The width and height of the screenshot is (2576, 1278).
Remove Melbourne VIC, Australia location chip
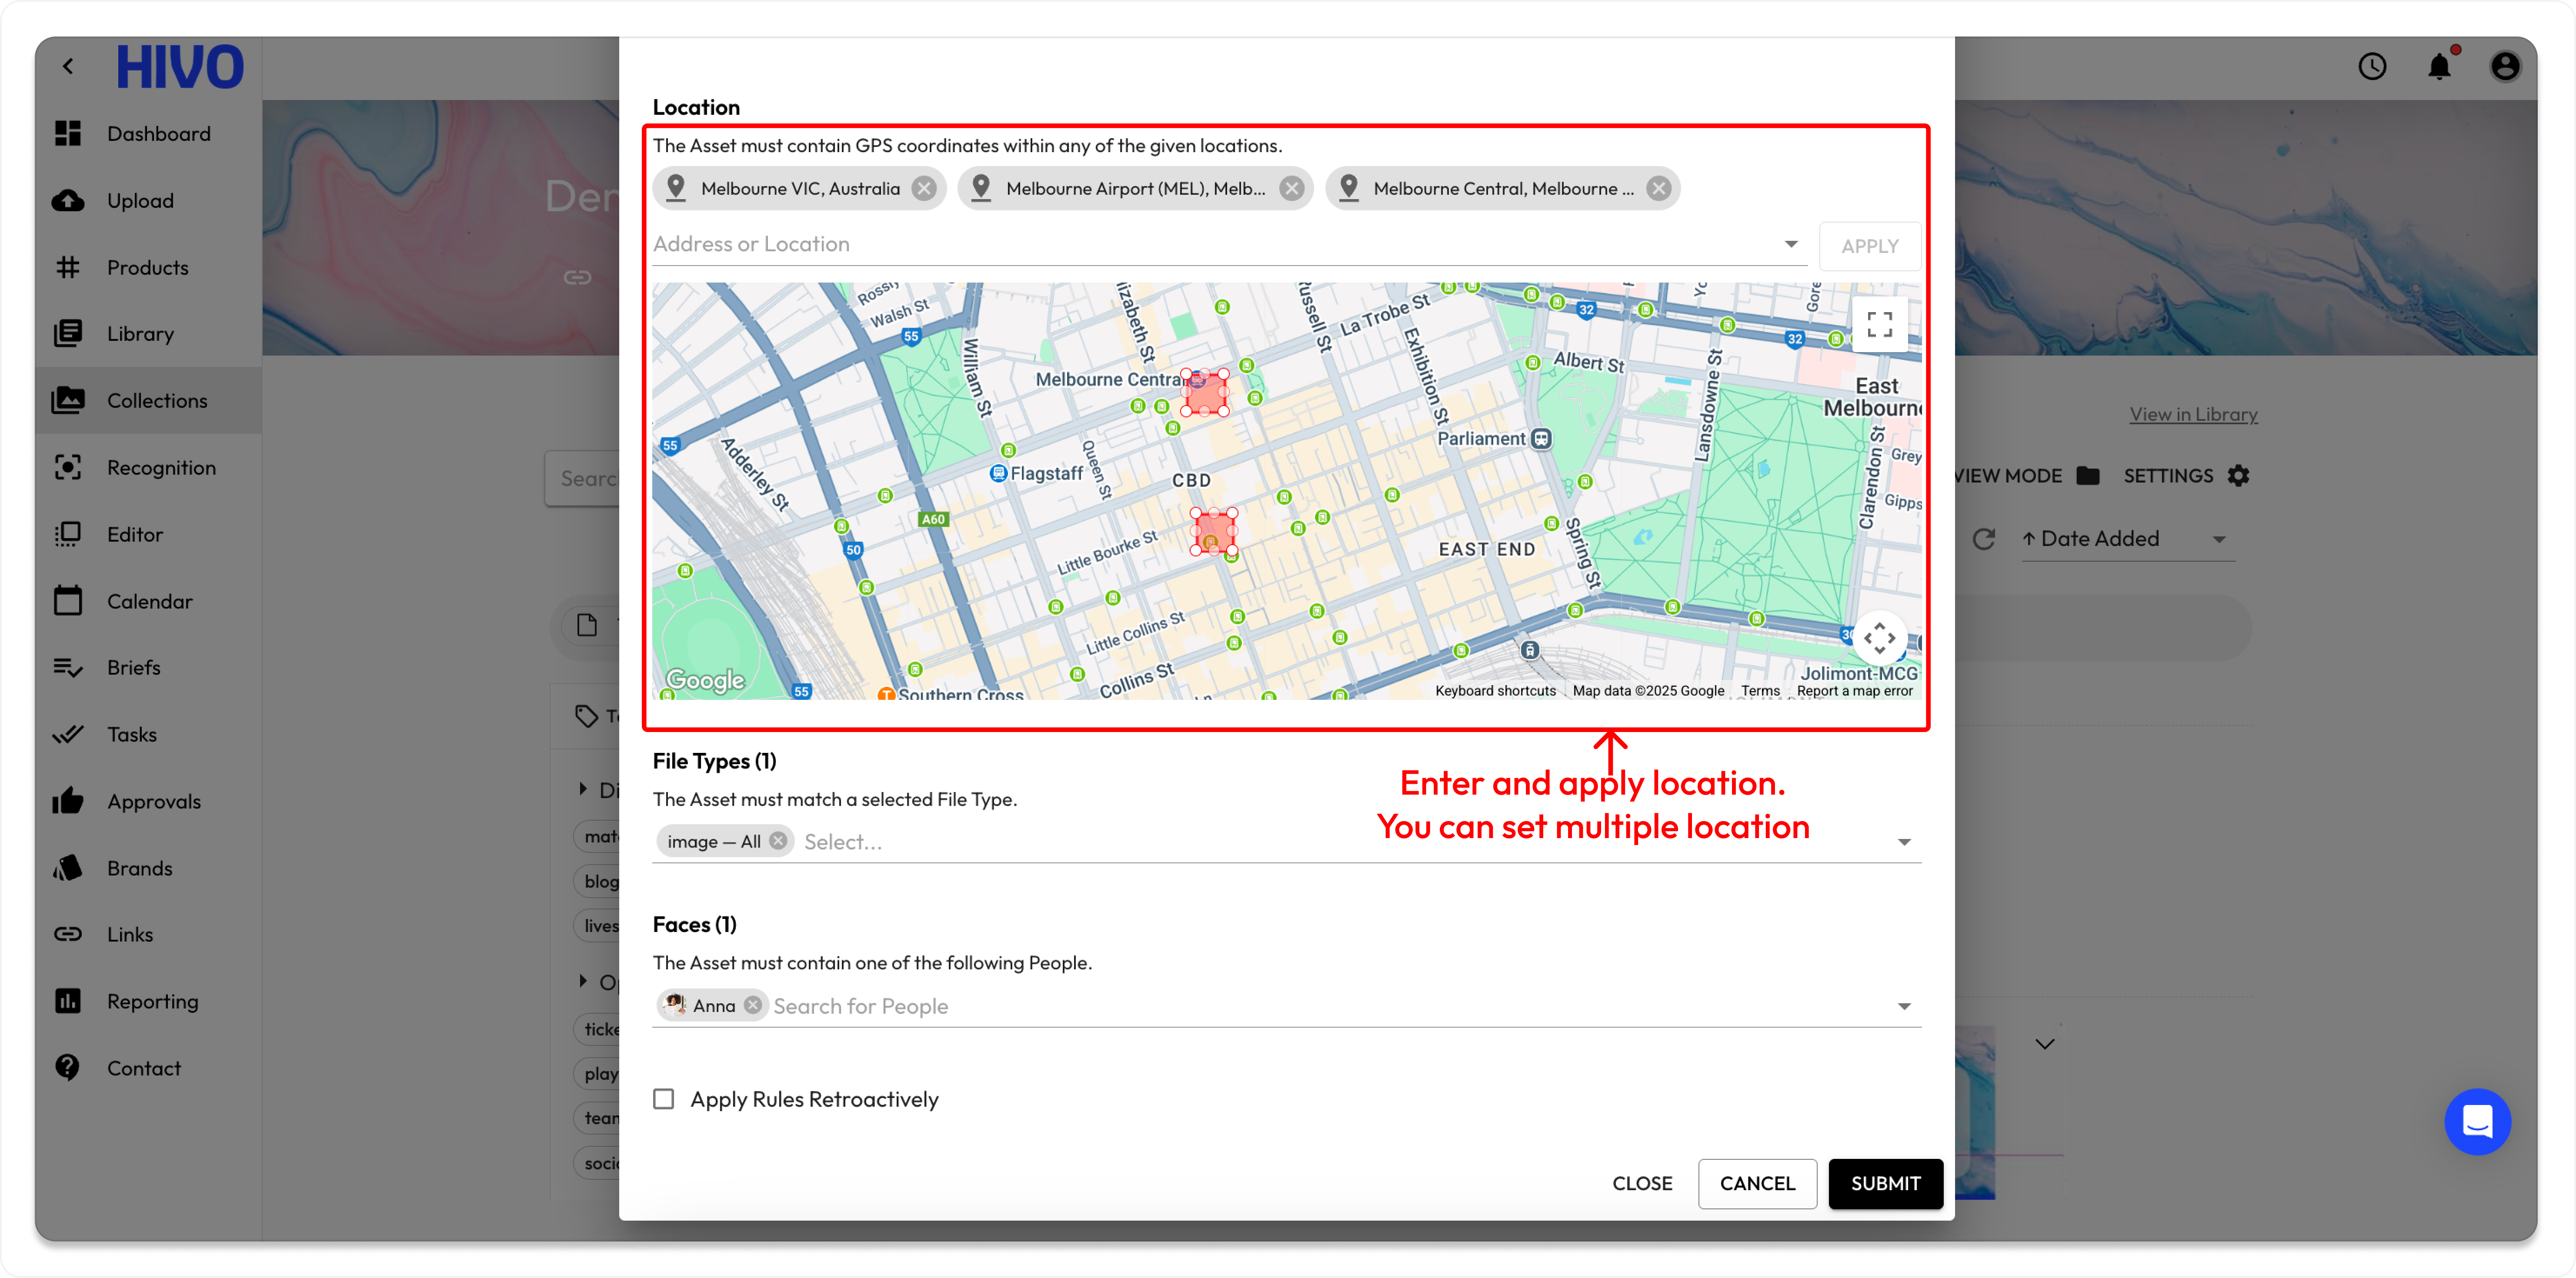924,188
